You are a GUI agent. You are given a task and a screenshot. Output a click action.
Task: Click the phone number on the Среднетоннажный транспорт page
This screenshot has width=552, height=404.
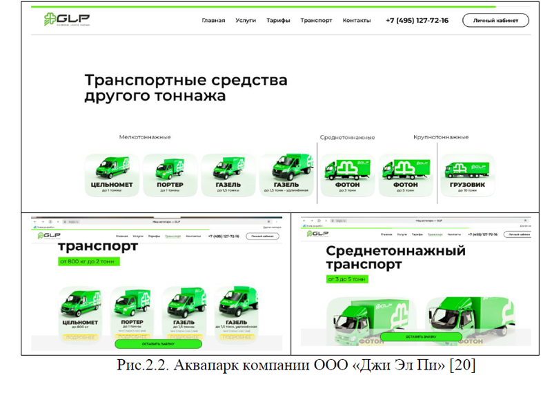(482, 234)
